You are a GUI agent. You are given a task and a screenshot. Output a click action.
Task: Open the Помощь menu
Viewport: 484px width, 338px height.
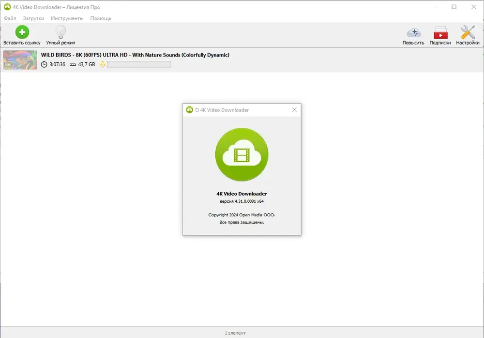(101, 18)
